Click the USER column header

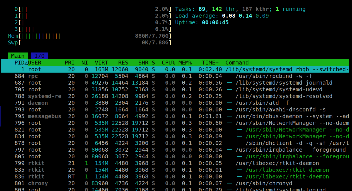[x=35, y=63]
